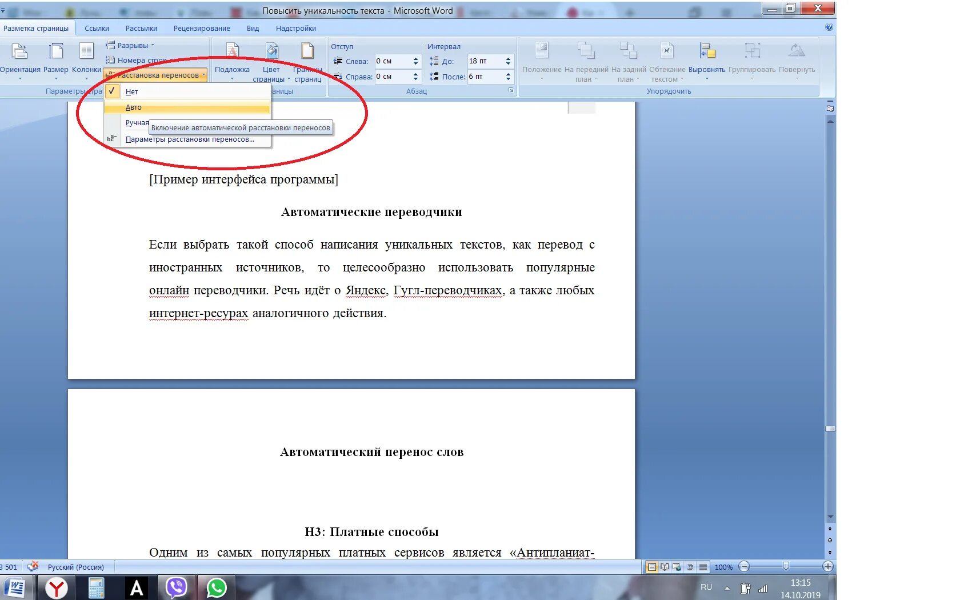This screenshot has width=960, height=600.
Task: Click the heading Автоматические переводчики
Action: (x=371, y=212)
